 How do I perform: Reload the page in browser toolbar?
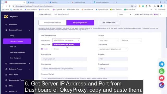click(10, 6)
